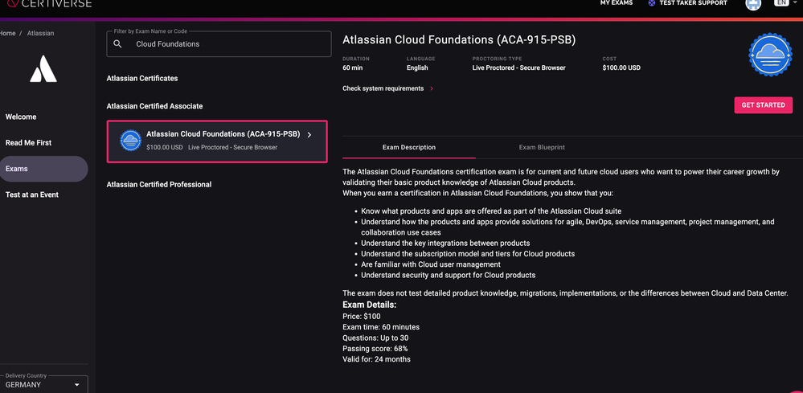Click the search magnifier icon in filter box
803x393 pixels.
[x=117, y=44]
